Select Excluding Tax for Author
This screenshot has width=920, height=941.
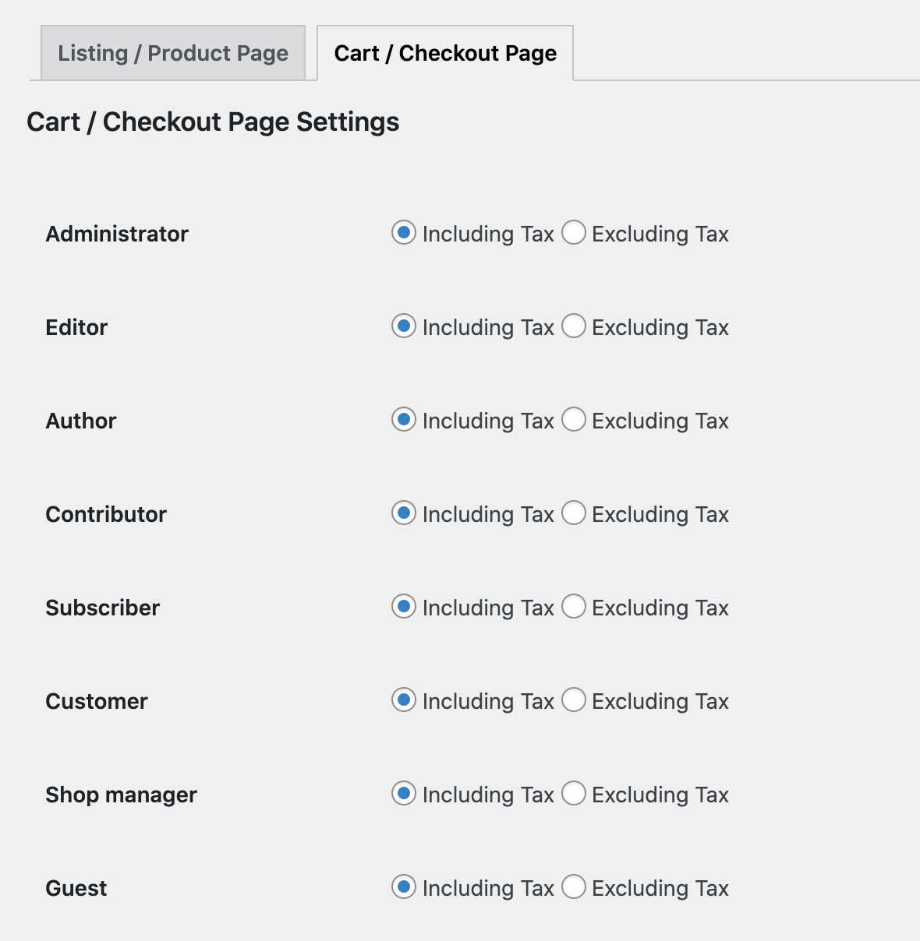tap(574, 421)
